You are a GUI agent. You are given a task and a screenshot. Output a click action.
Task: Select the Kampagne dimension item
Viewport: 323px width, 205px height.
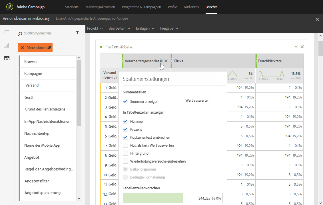[33, 73]
